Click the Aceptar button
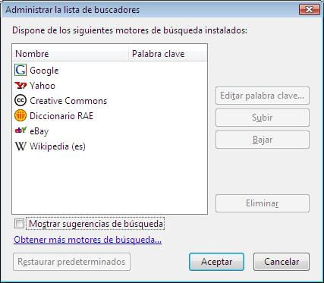Screen dimensions: 324x283 216,262
